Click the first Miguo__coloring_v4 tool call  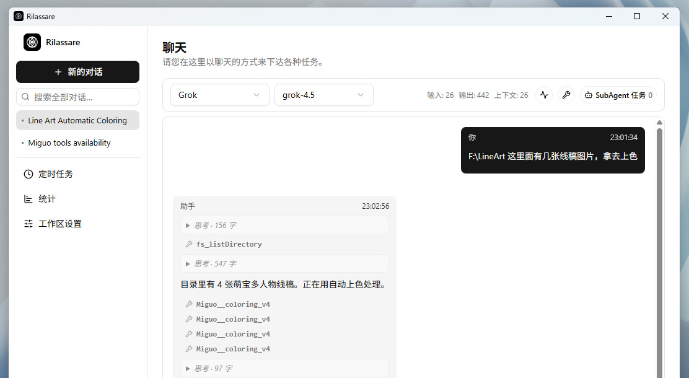tap(233, 304)
